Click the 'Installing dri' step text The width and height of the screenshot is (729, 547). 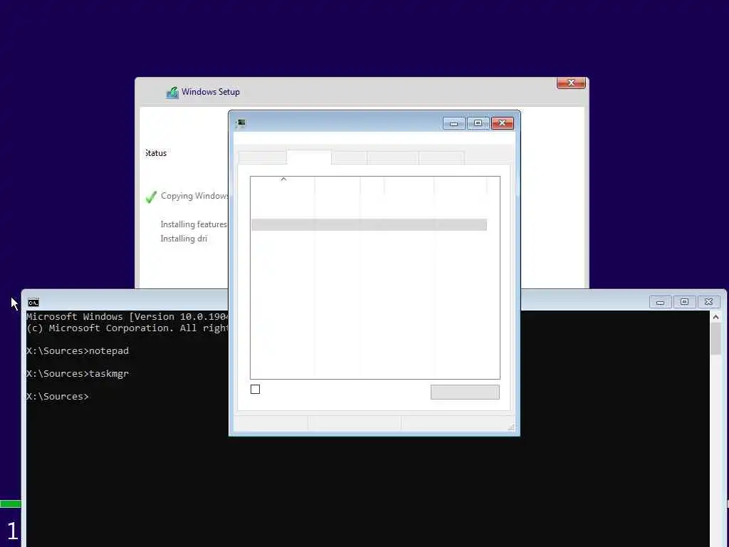click(184, 239)
